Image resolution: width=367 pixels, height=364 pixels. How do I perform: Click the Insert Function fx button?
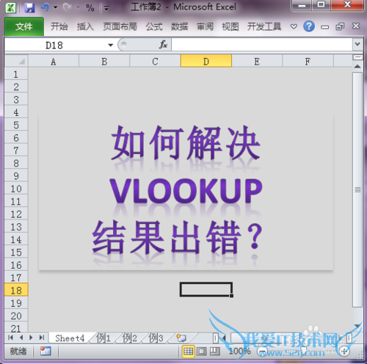163,45
